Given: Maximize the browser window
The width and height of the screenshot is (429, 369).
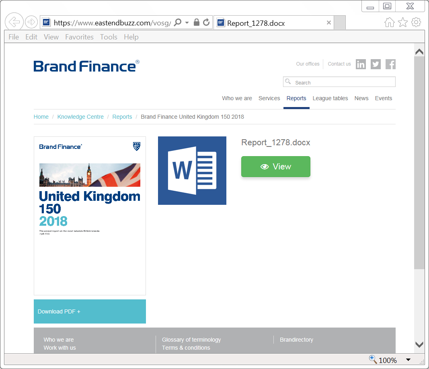Looking at the screenshot, I should click(x=387, y=6).
